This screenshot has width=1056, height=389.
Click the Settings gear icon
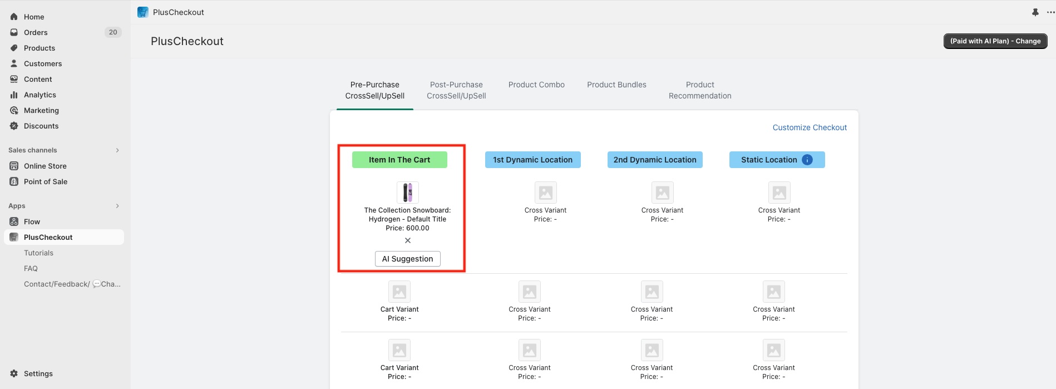14,373
